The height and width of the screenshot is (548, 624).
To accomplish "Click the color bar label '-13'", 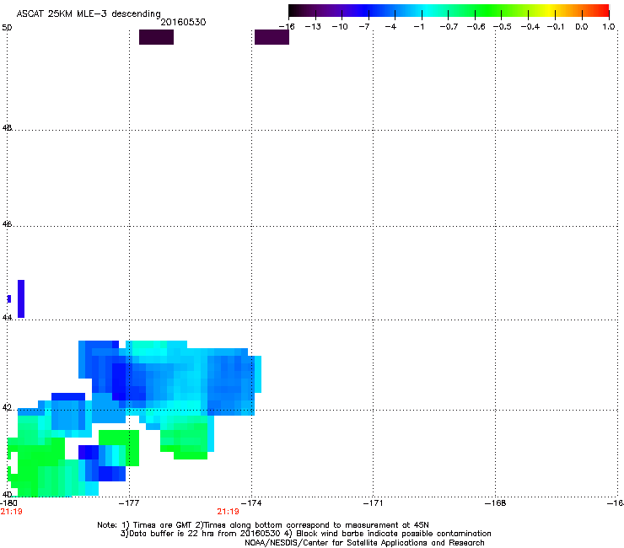I will pos(313,27).
